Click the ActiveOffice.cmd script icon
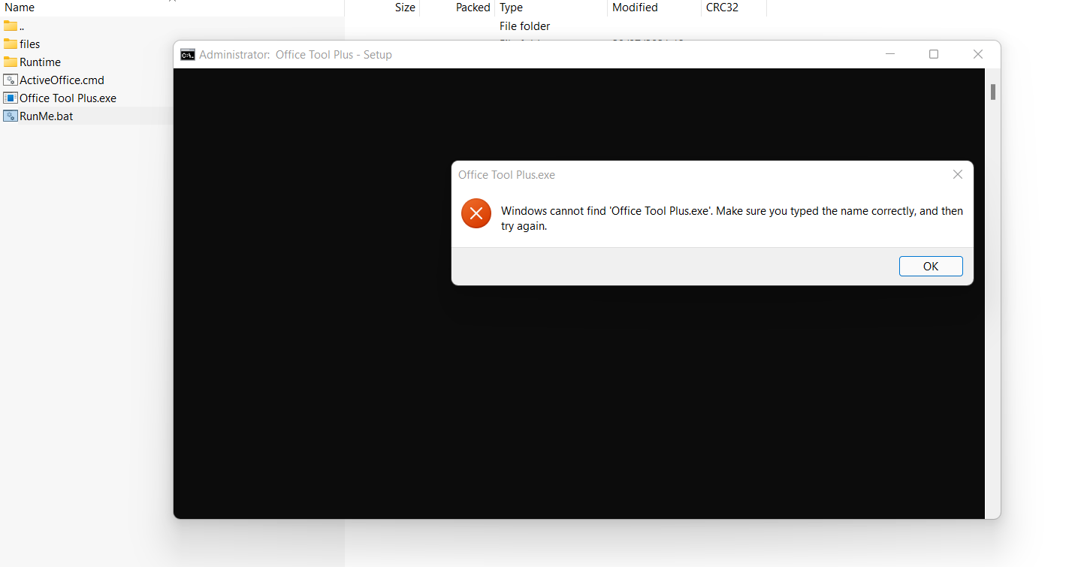 11,80
